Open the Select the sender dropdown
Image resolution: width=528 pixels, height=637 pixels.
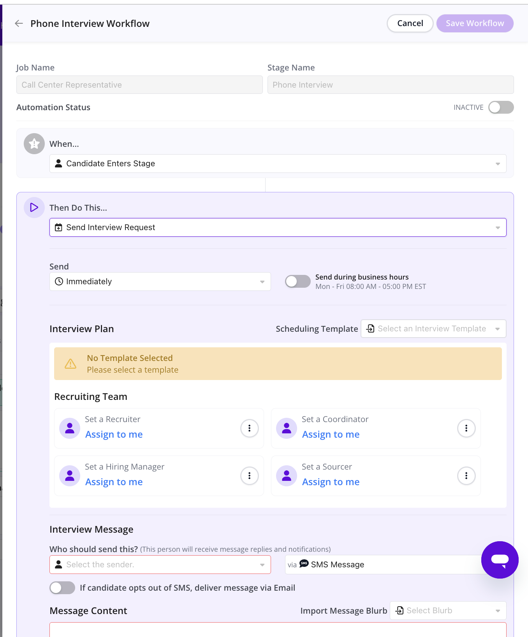coord(160,565)
